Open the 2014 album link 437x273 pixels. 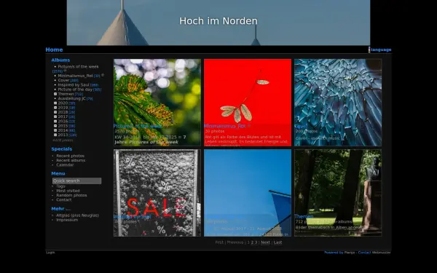coord(63,130)
